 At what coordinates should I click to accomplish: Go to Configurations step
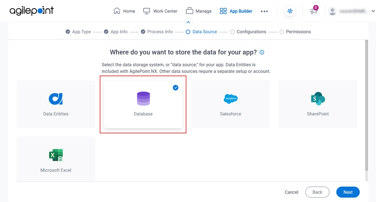248,32
